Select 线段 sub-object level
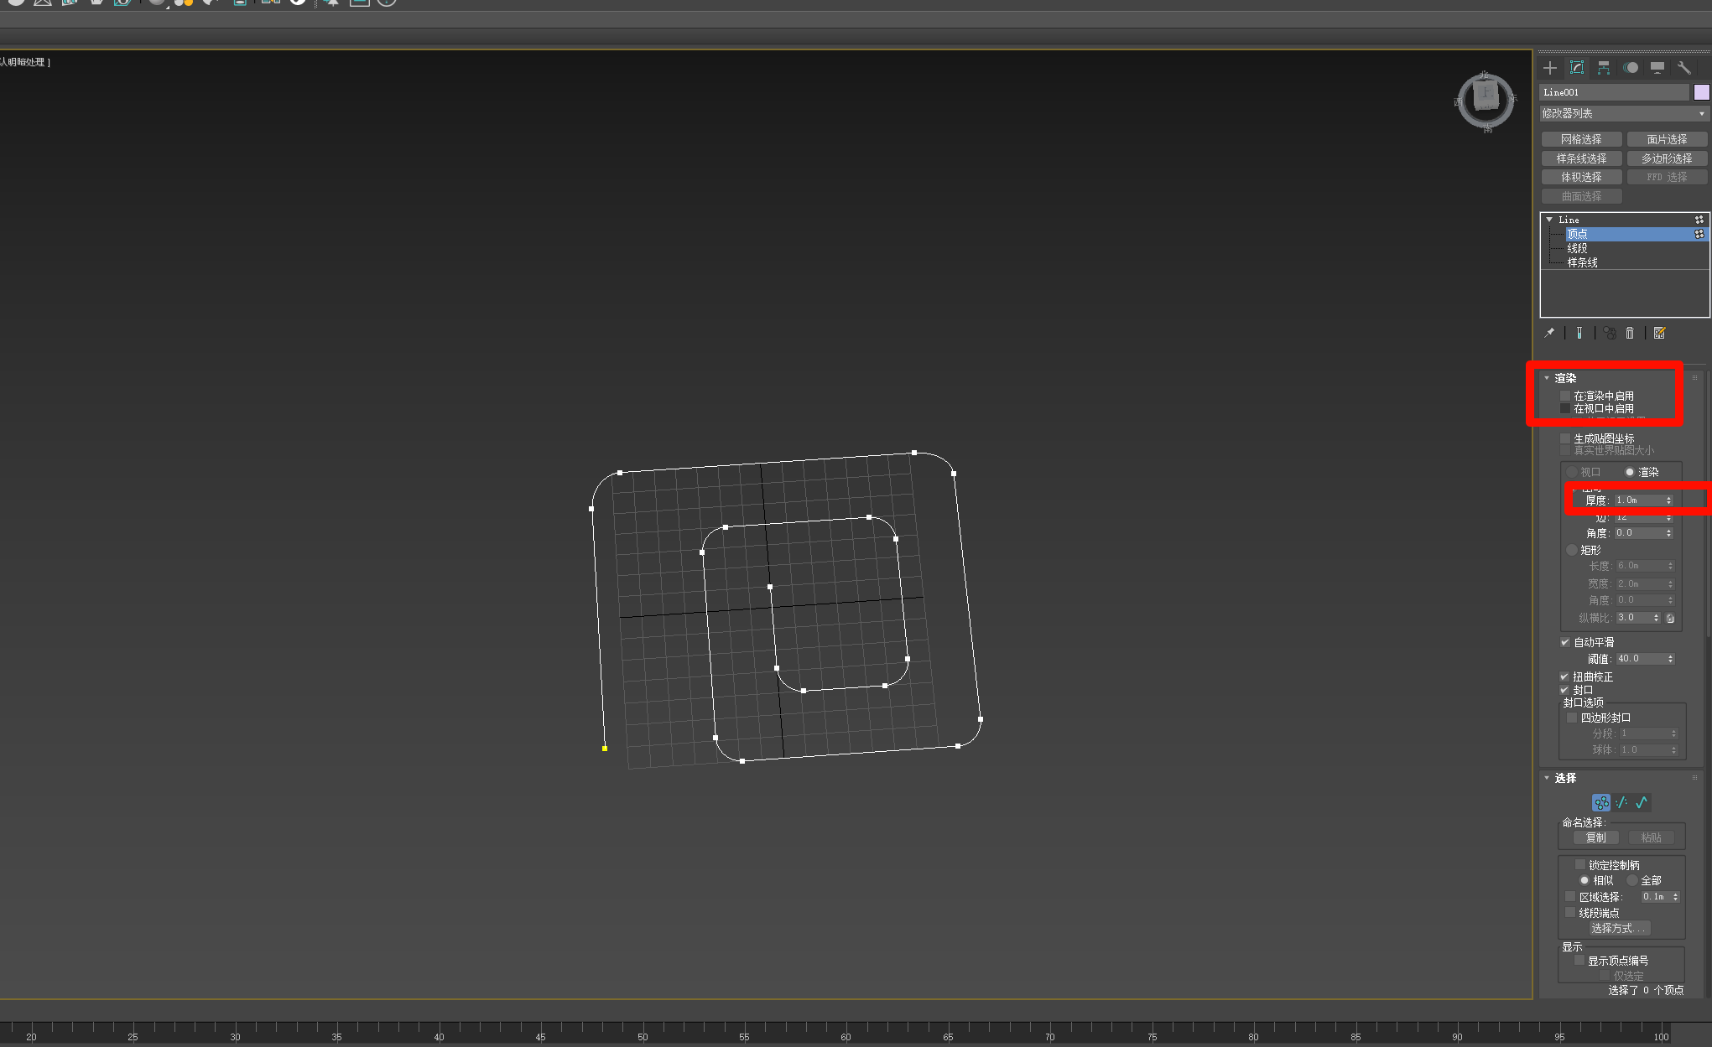This screenshot has width=1712, height=1047. [x=1577, y=248]
